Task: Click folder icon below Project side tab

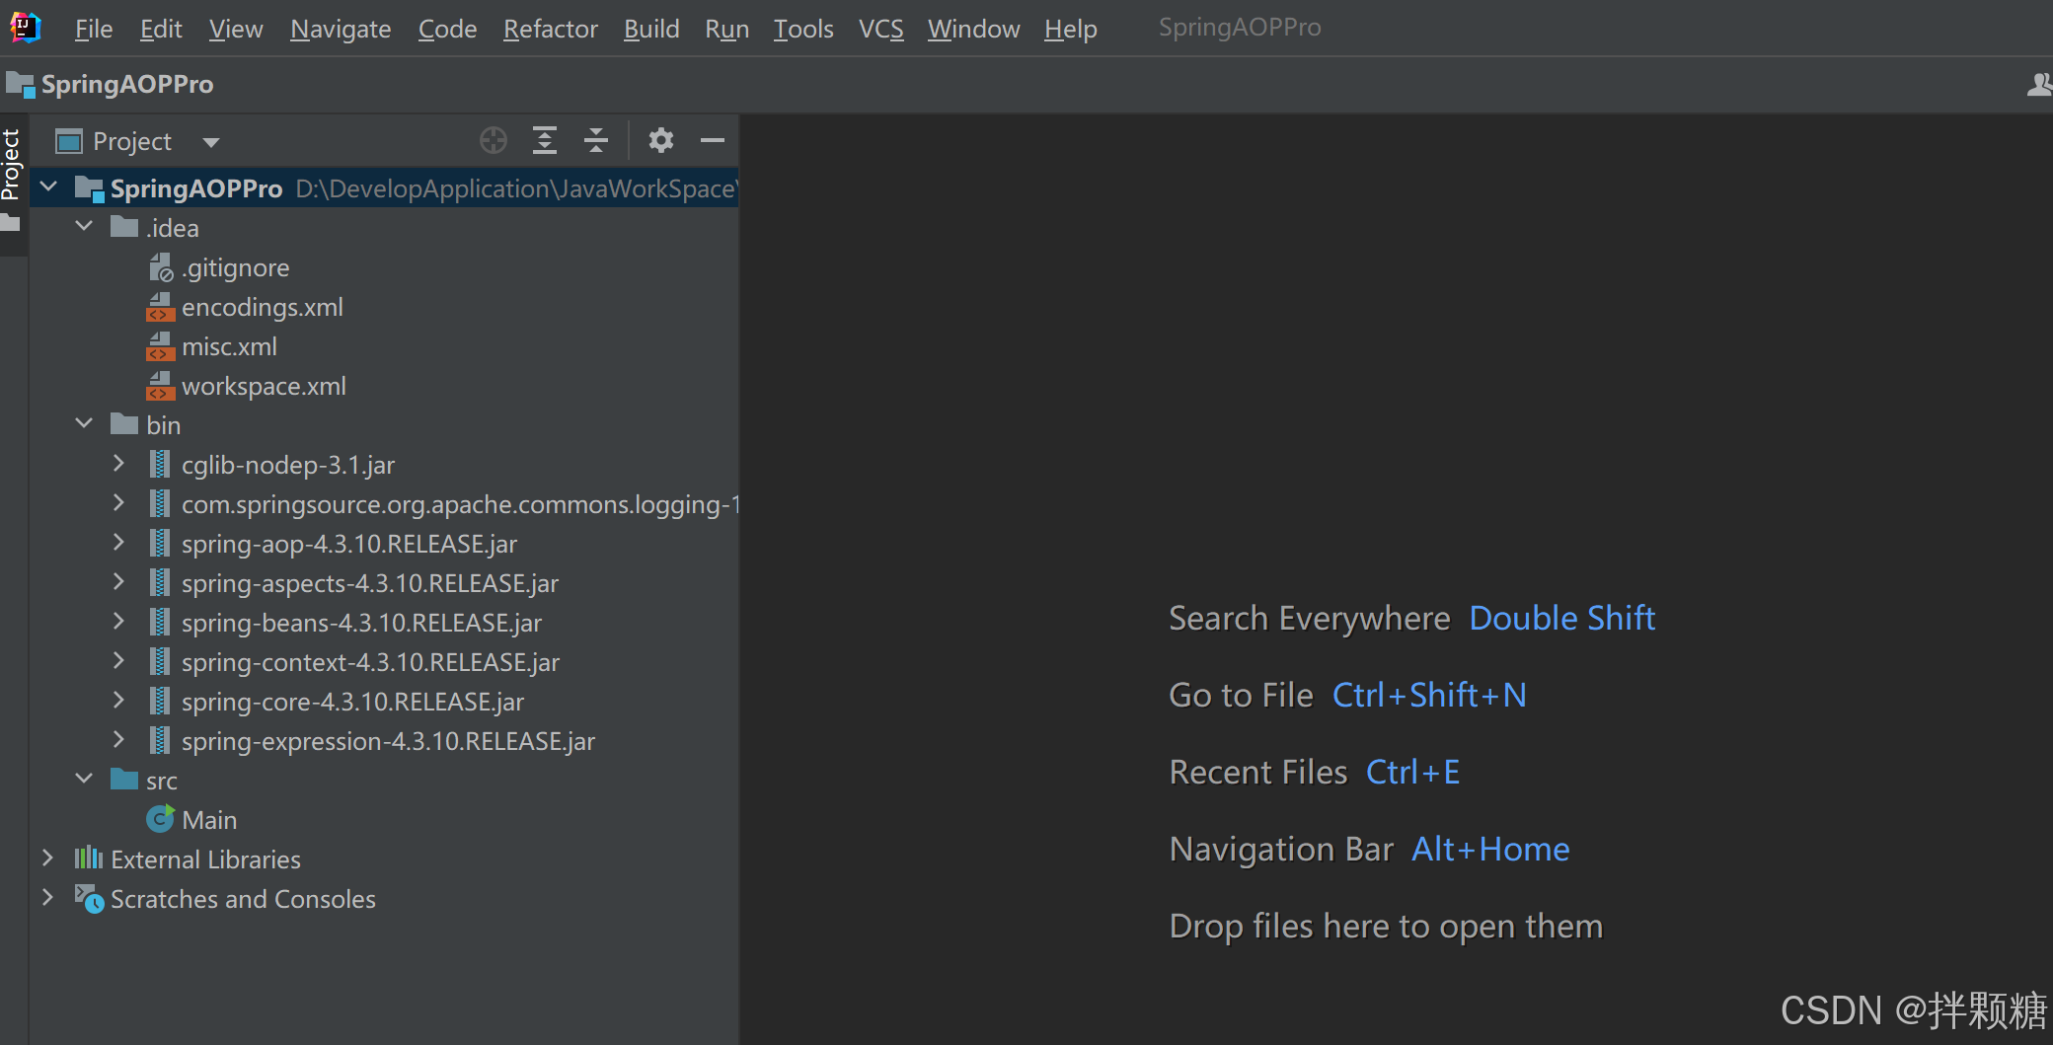Action: pyautogui.click(x=10, y=224)
